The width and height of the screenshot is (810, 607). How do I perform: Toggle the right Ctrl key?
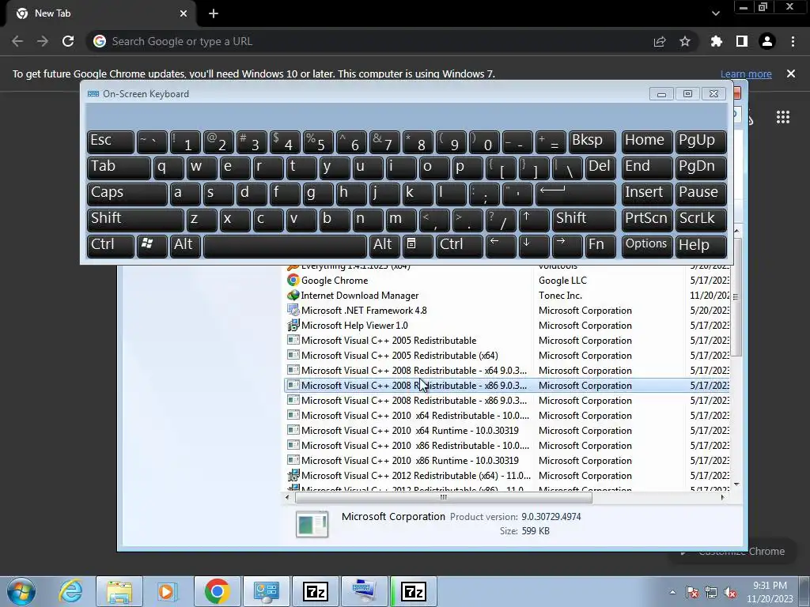[460, 246]
